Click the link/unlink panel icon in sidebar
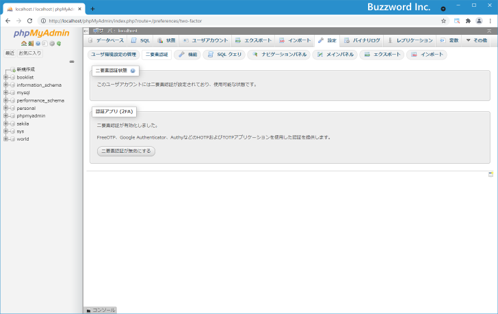This screenshot has height=314, width=498. [x=72, y=61]
